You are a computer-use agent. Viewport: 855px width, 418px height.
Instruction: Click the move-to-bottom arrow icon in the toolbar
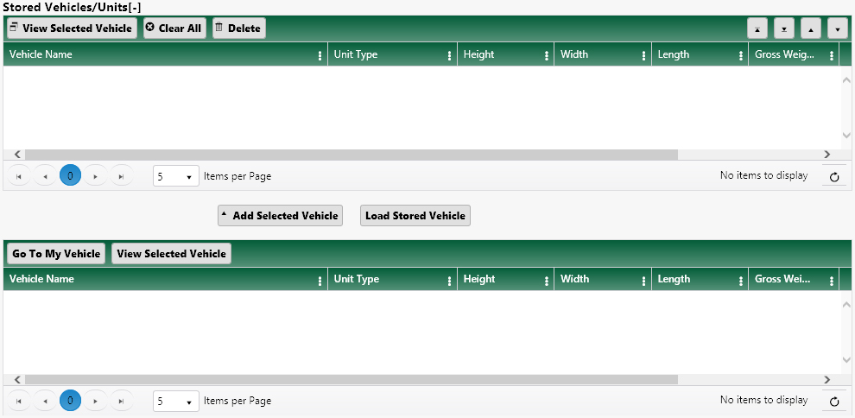pyautogui.click(x=783, y=28)
